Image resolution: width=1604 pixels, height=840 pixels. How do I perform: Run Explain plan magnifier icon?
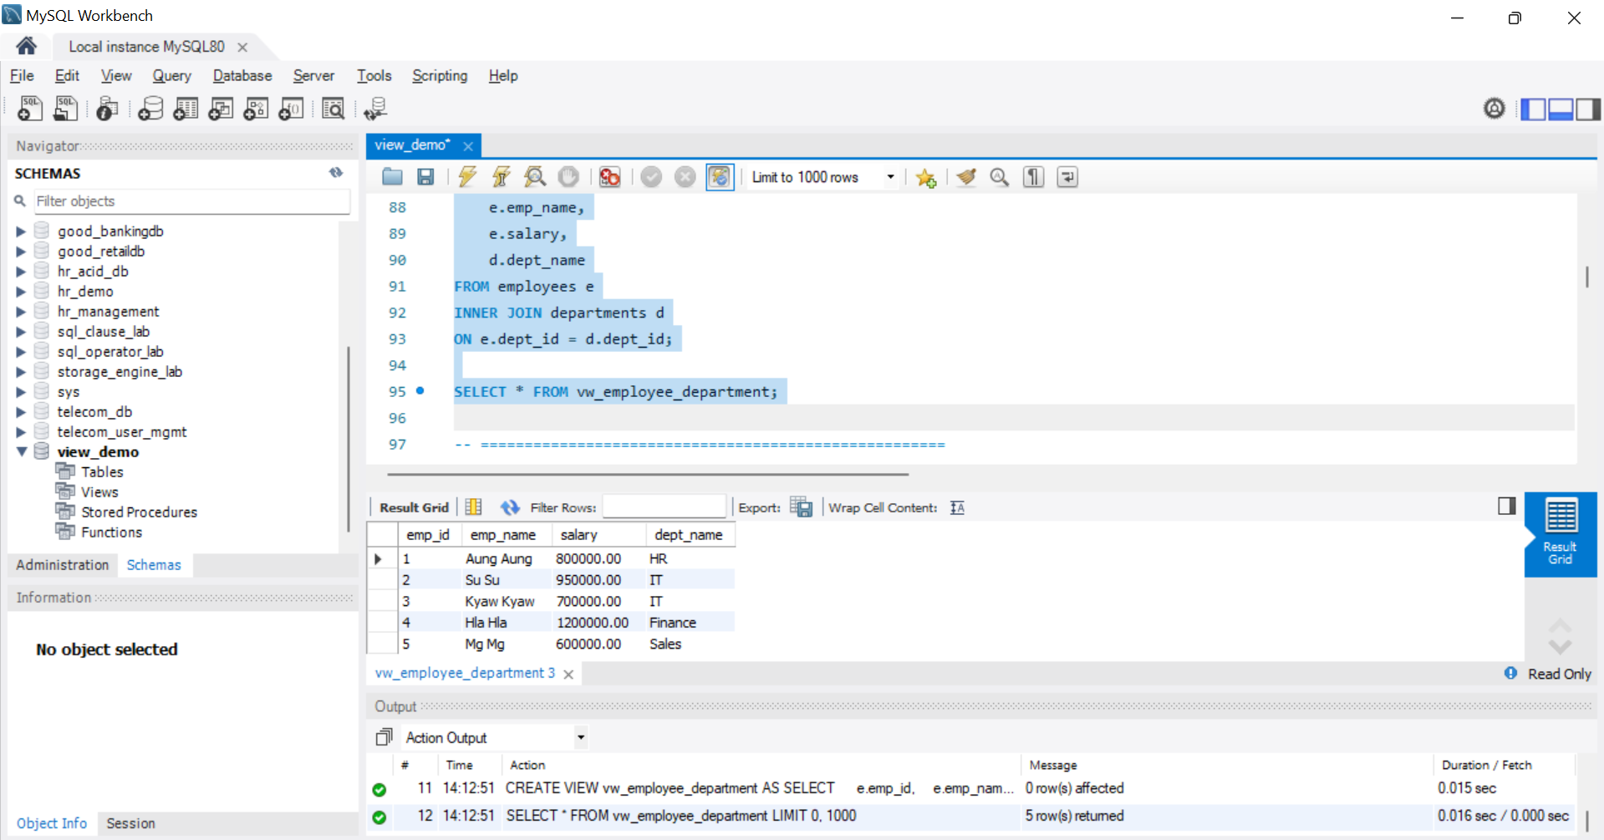535,177
